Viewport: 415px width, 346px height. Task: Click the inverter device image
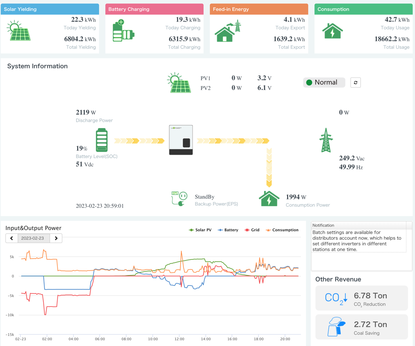tap(181, 140)
